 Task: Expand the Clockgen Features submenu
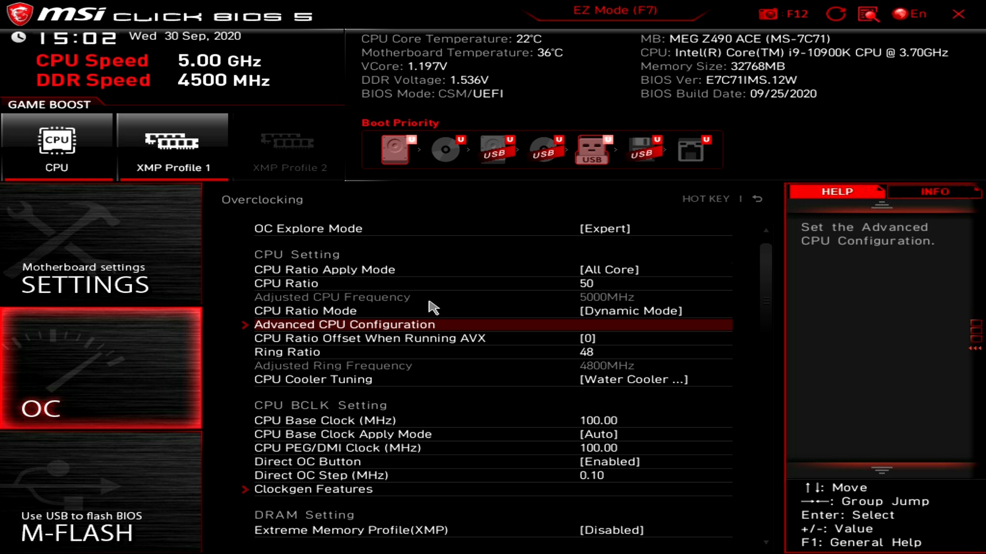313,489
